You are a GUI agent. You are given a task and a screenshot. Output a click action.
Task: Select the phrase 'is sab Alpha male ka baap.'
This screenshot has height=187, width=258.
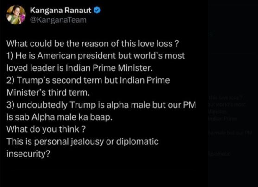[59, 117]
